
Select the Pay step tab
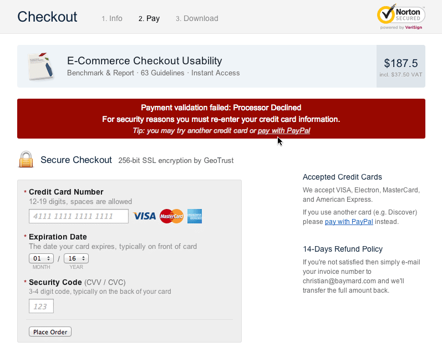(149, 18)
